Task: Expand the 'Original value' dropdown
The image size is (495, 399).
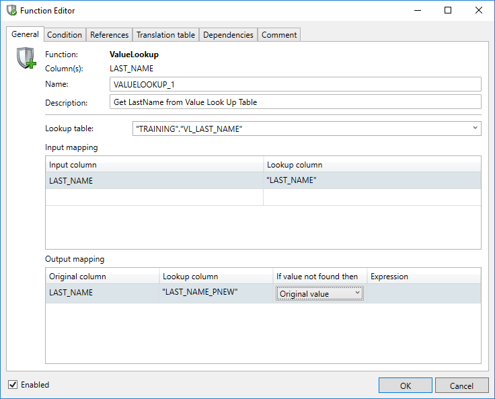Action: (x=358, y=293)
